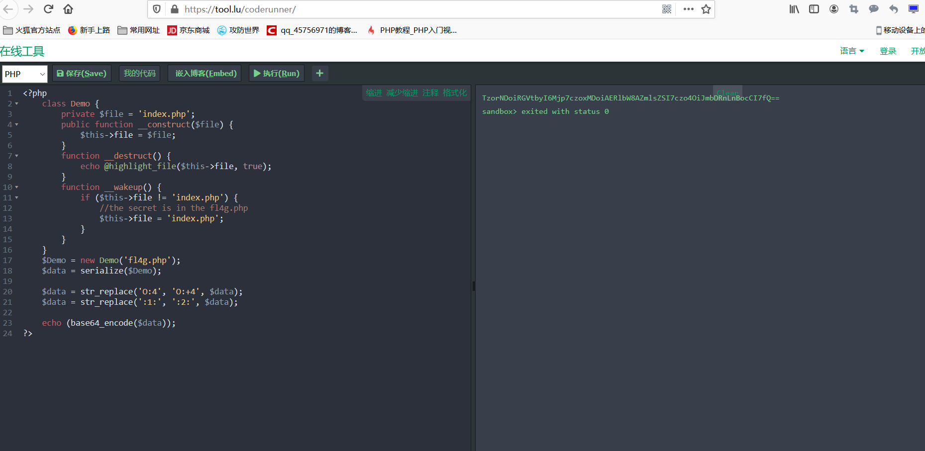Click 嵌入博客(Embed) button
925x451 pixels.
[x=205, y=73]
